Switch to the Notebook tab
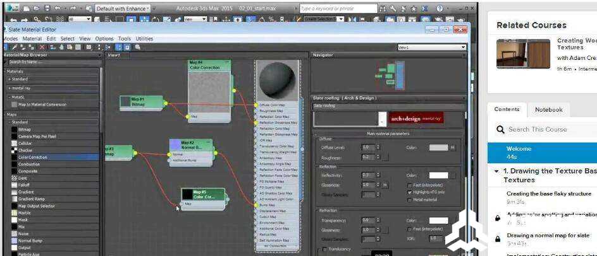Image resolution: width=597 pixels, height=256 pixels. click(x=549, y=109)
